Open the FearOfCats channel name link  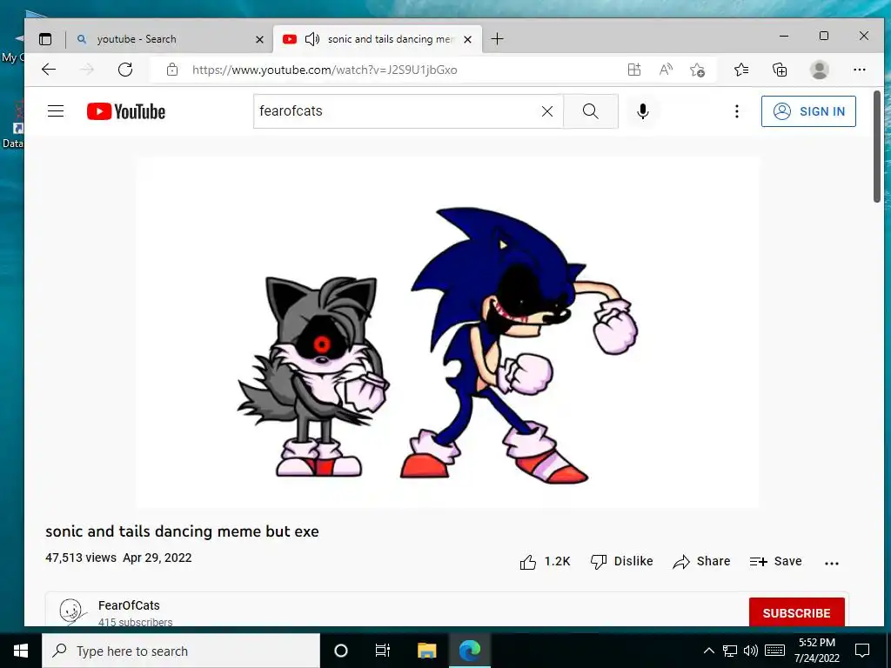click(x=129, y=605)
